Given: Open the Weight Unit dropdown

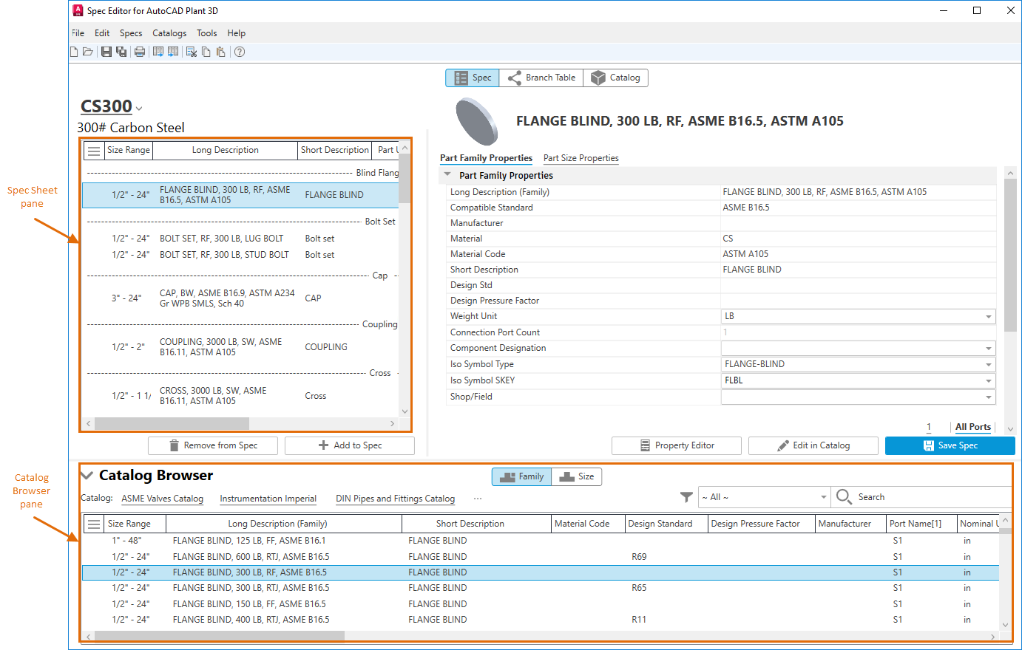Looking at the screenshot, I should point(989,317).
